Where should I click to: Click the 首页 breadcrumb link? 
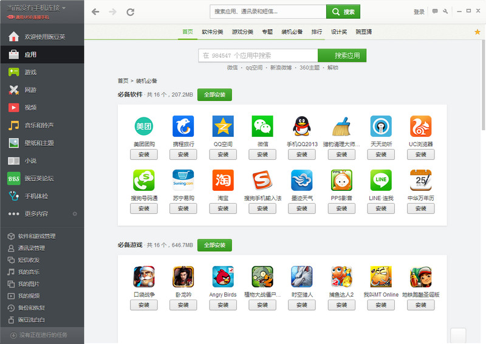tap(123, 81)
